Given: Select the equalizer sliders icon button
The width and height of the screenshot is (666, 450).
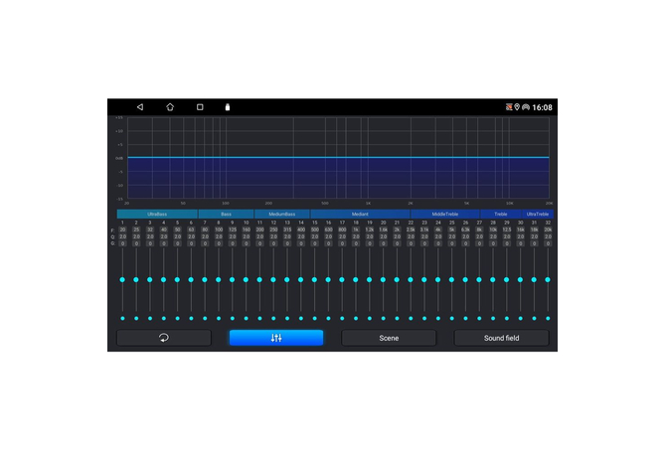Looking at the screenshot, I should (276, 338).
